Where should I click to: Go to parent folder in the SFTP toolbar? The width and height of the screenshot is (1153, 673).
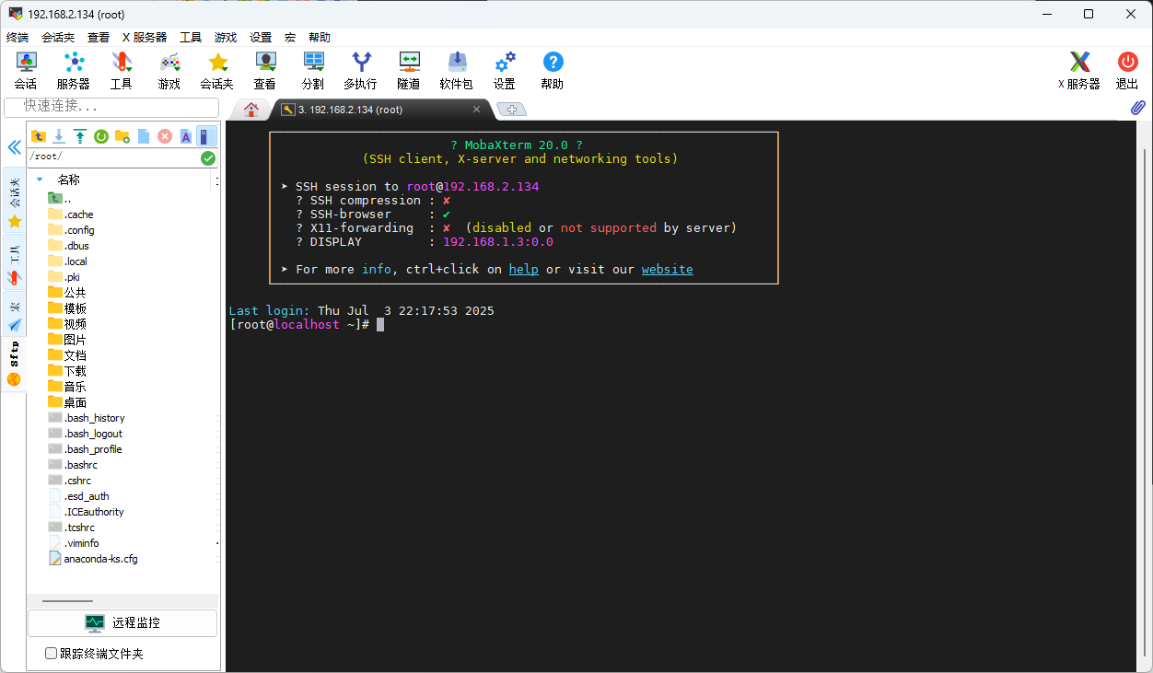[38, 136]
